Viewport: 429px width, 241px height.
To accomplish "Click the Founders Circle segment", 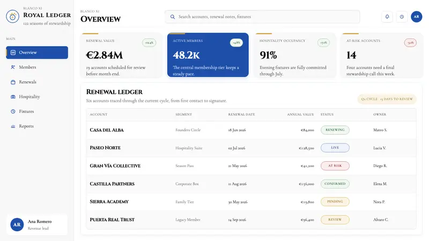I will [188, 130].
